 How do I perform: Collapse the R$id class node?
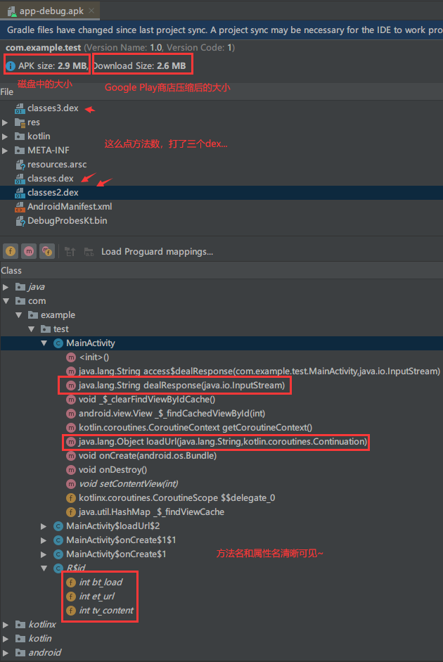44,568
